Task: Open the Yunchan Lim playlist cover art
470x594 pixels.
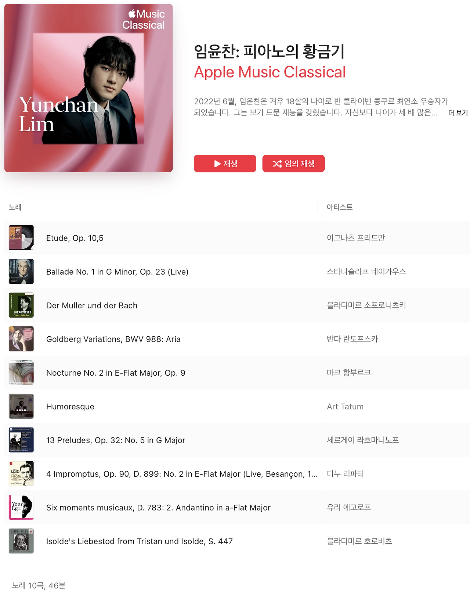Action: pyautogui.click(x=88, y=88)
